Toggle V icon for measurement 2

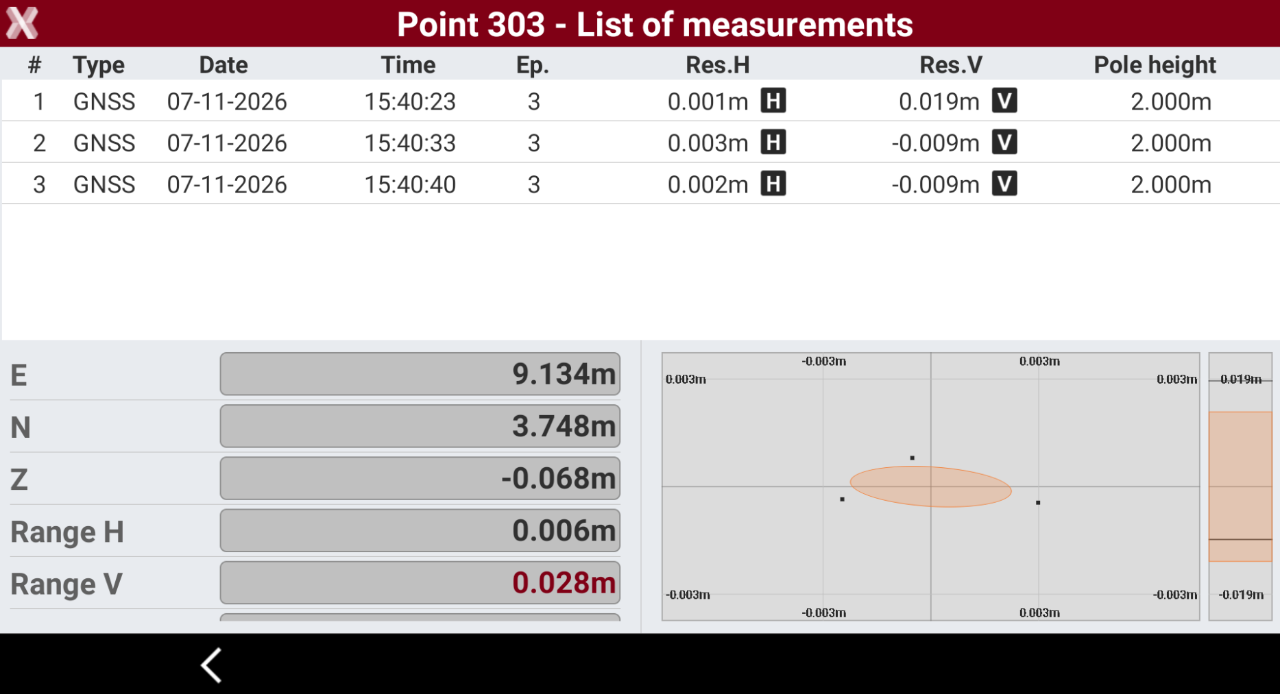pyautogui.click(x=1004, y=142)
